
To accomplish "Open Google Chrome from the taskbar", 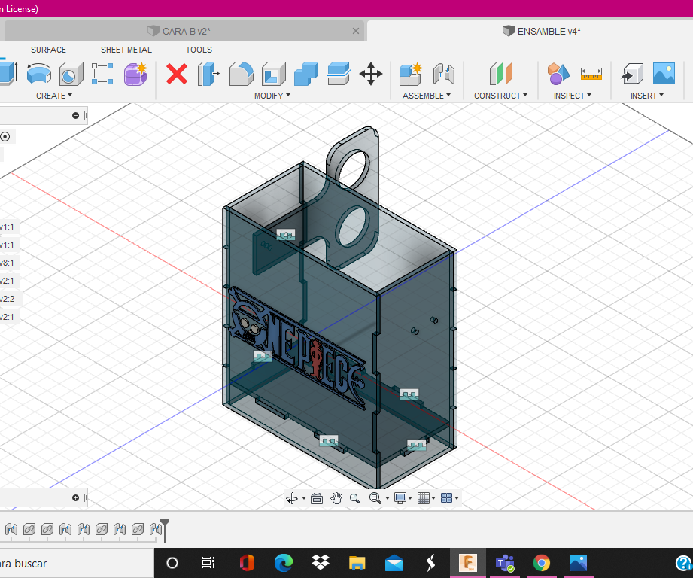I will pyautogui.click(x=541, y=563).
